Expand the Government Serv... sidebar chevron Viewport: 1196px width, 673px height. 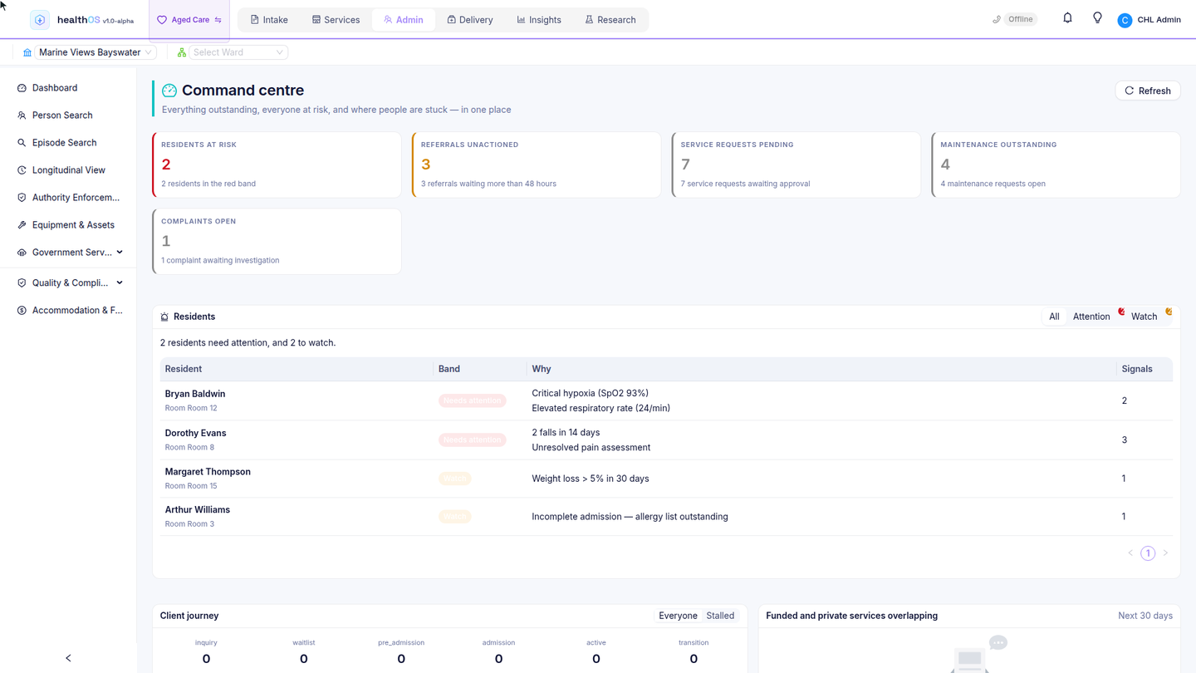[x=120, y=253]
